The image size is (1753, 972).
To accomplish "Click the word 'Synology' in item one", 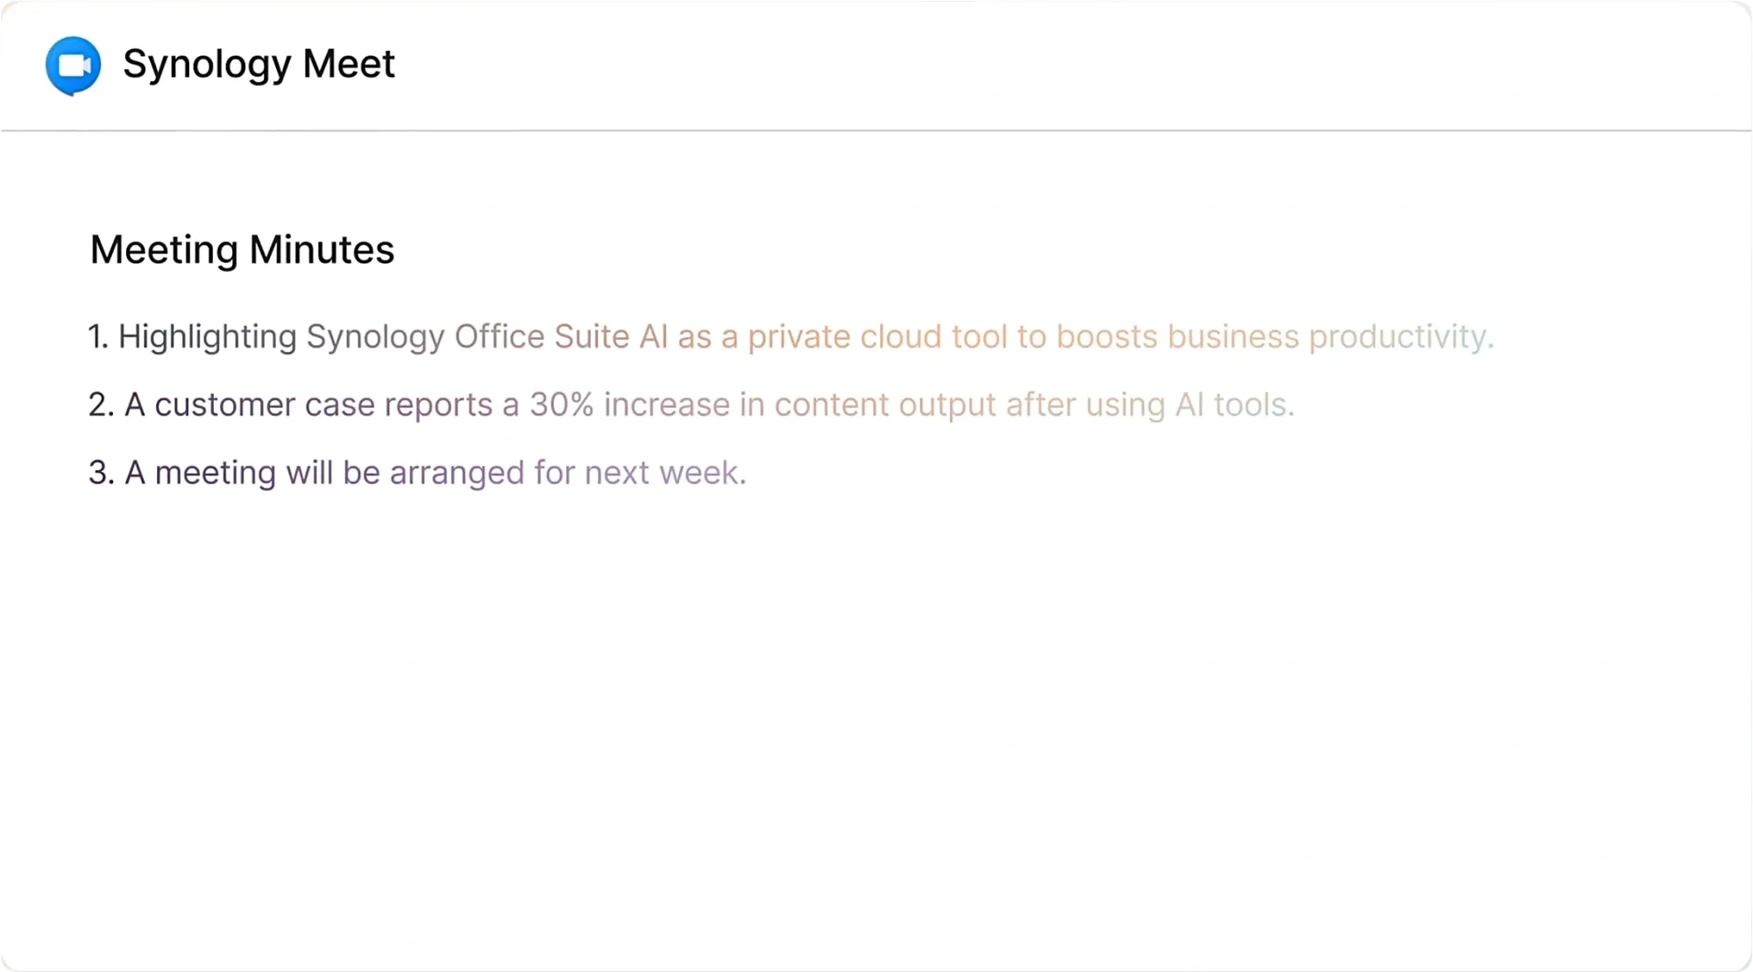I will pyautogui.click(x=375, y=337).
